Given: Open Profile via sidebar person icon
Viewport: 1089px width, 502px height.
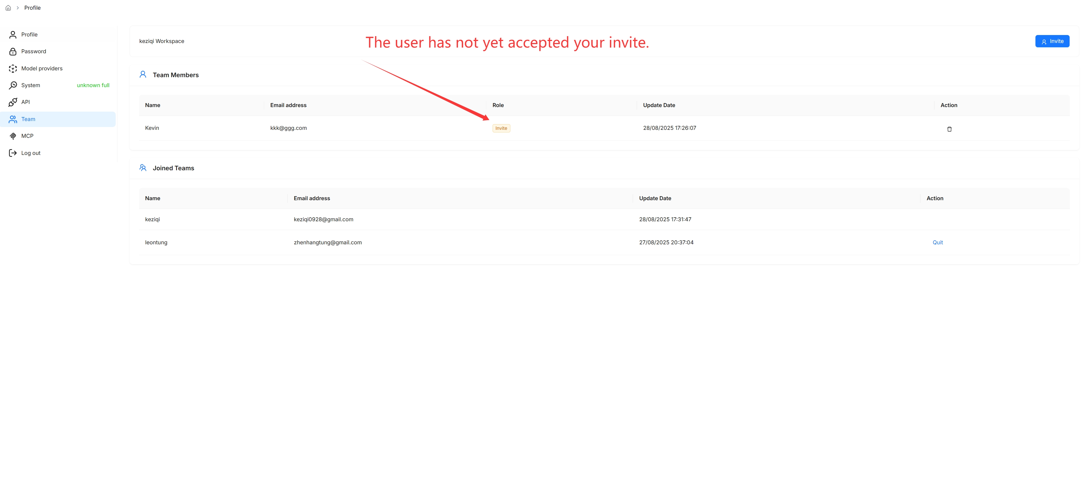Looking at the screenshot, I should [13, 35].
